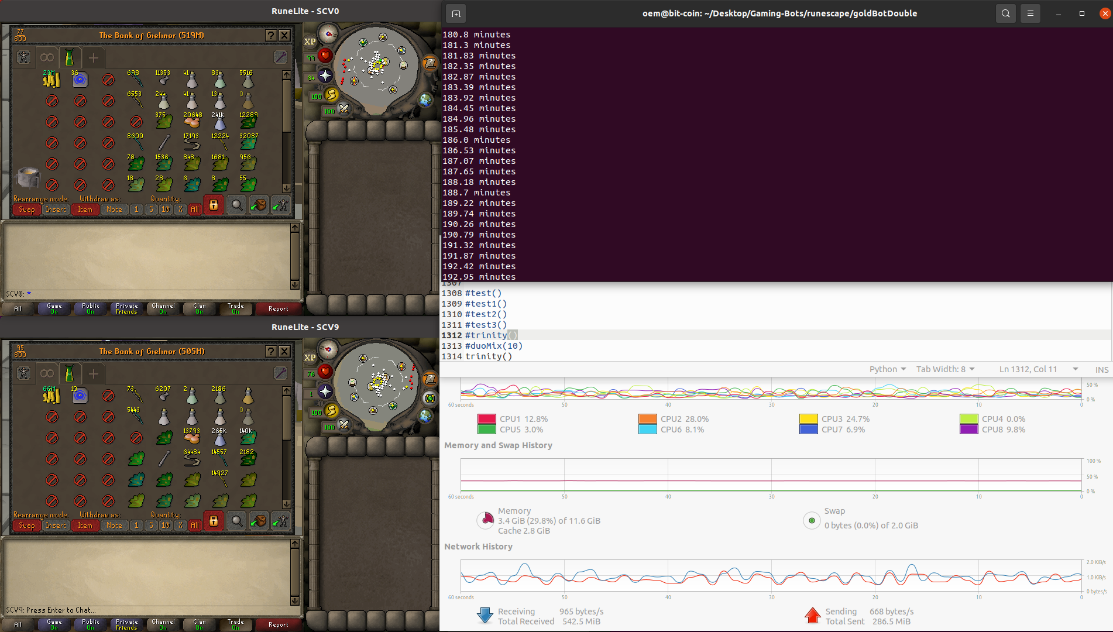Open worn equipment in SCV0 bank

(23, 57)
